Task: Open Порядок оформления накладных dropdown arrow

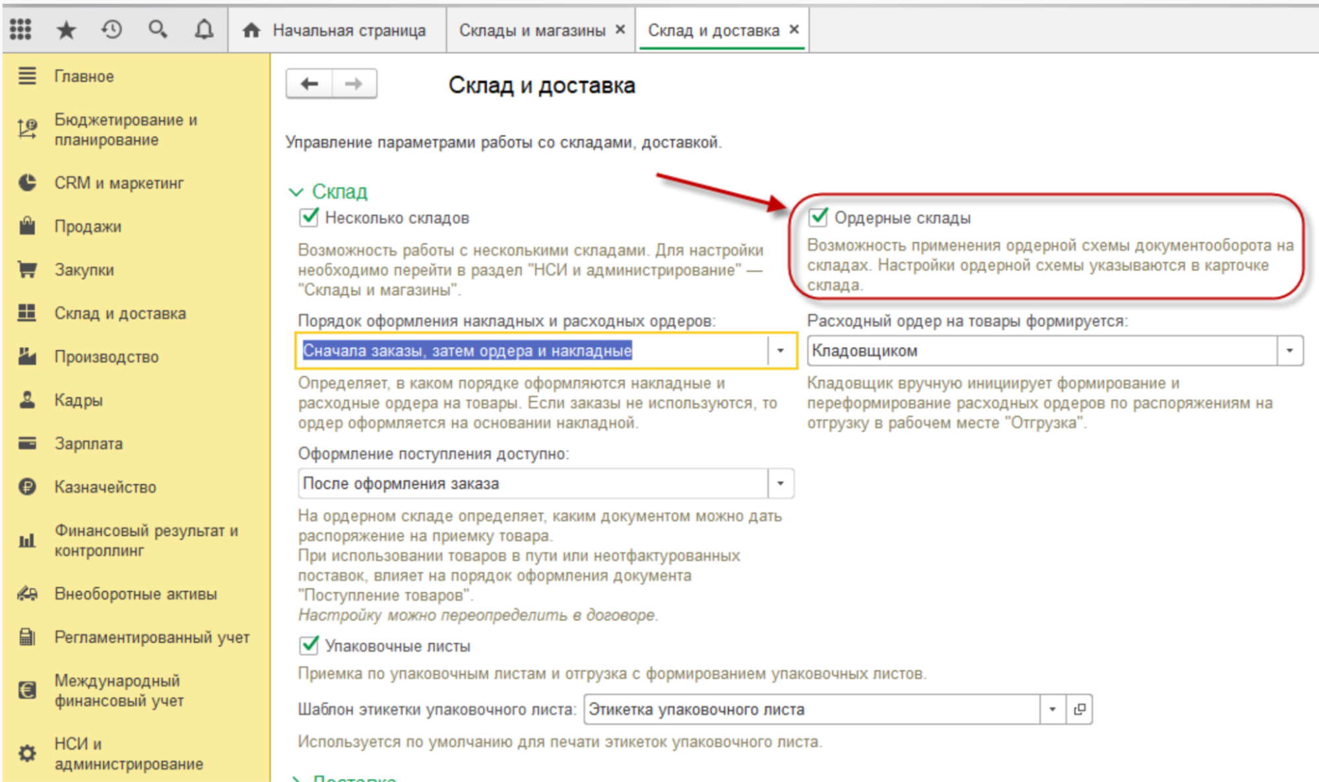Action: tap(781, 351)
